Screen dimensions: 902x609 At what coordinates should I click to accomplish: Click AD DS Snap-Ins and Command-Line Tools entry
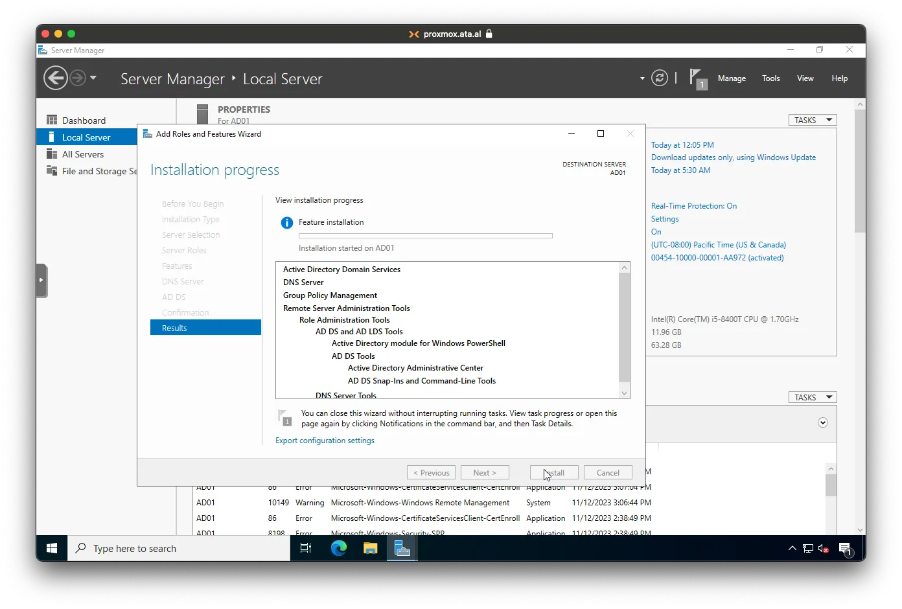point(422,381)
